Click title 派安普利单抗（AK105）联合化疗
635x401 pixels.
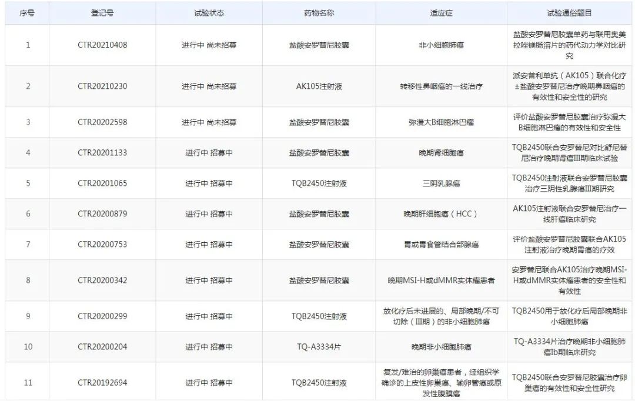(x=569, y=86)
